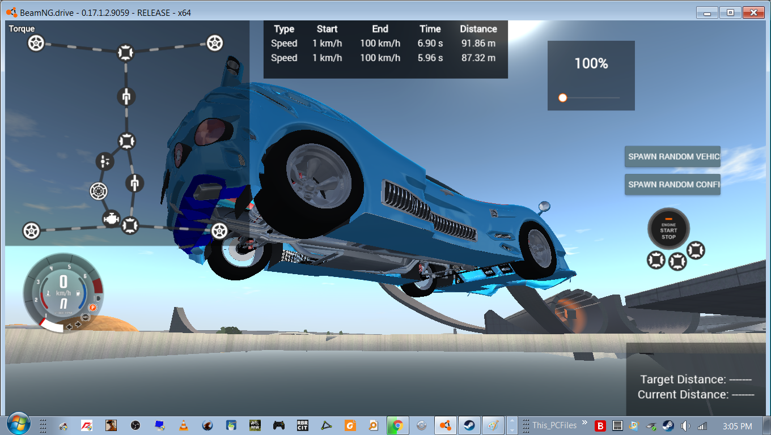The image size is (771, 435).
Task: Launch BeamNG.drive from the taskbar
Action: [x=445, y=425]
